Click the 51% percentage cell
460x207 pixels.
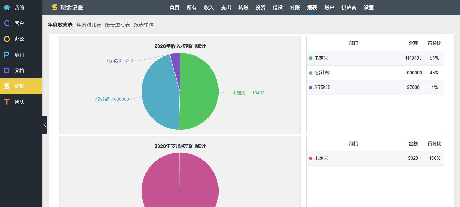pyautogui.click(x=435, y=58)
